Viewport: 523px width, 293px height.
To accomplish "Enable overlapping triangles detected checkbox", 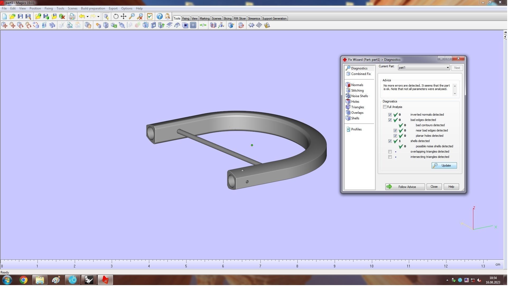I will coord(390,152).
